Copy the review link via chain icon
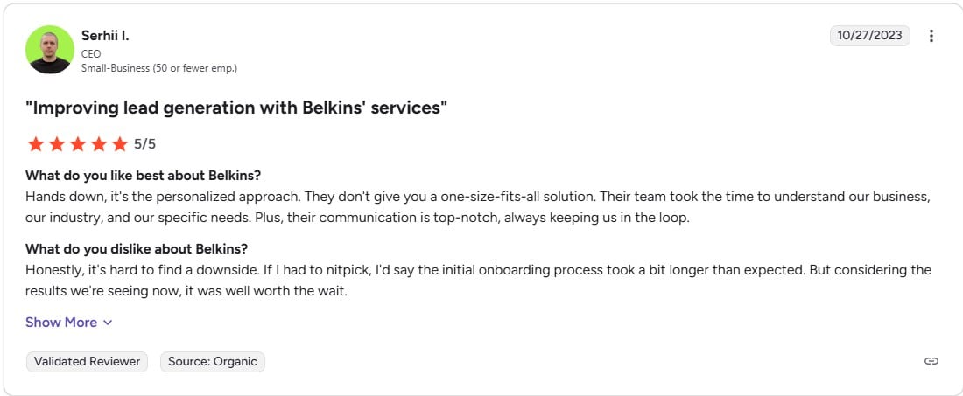 pyautogui.click(x=931, y=361)
